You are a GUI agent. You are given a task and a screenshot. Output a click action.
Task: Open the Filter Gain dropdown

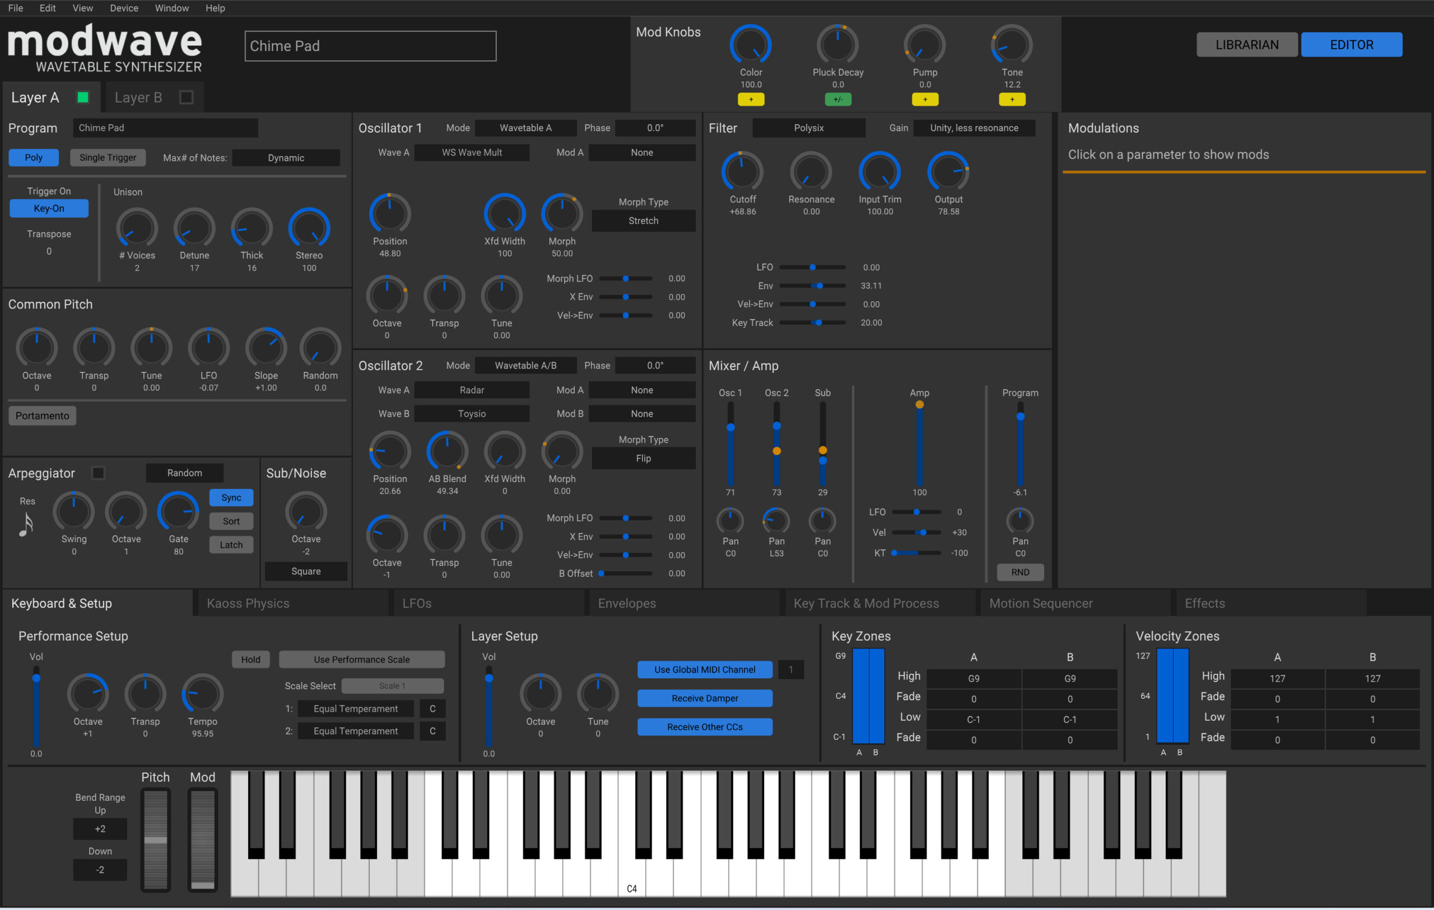click(x=974, y=128)
